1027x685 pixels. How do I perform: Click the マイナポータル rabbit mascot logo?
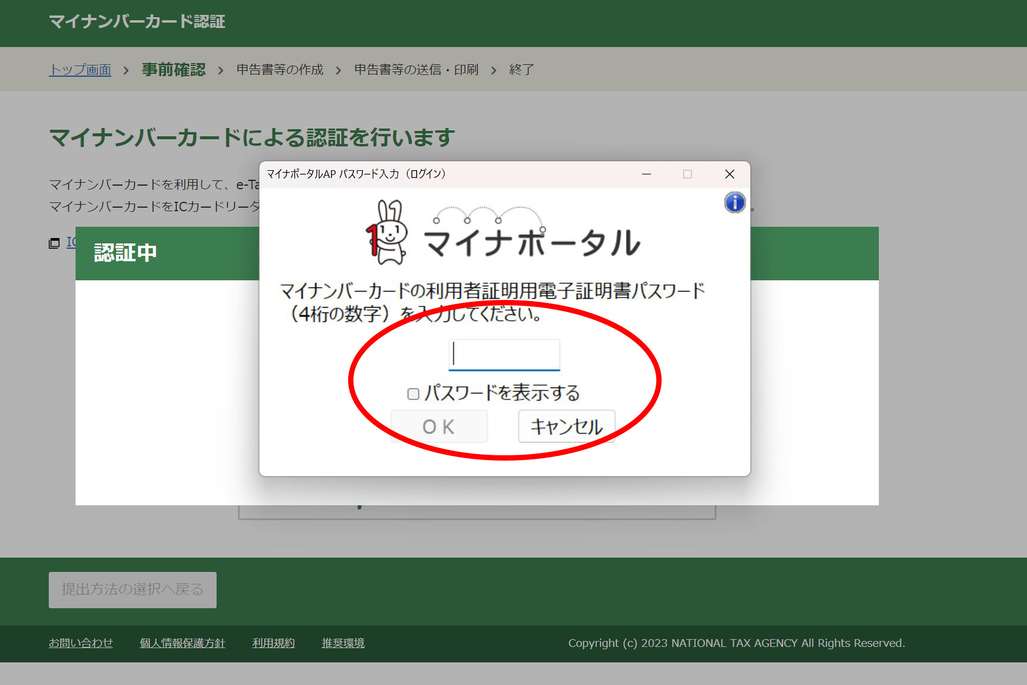[387, 233]
